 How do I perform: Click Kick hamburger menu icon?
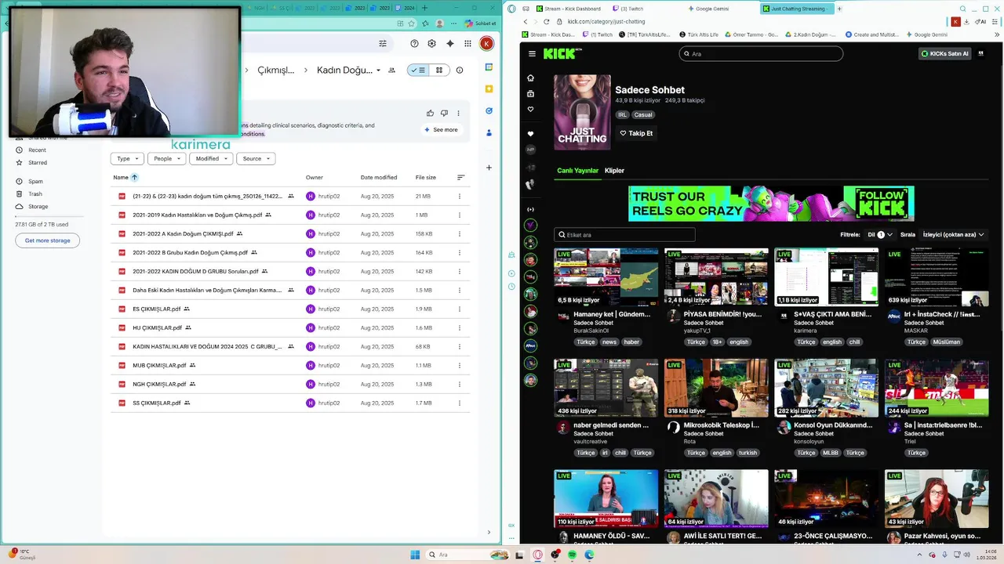[x=532, y=53]
